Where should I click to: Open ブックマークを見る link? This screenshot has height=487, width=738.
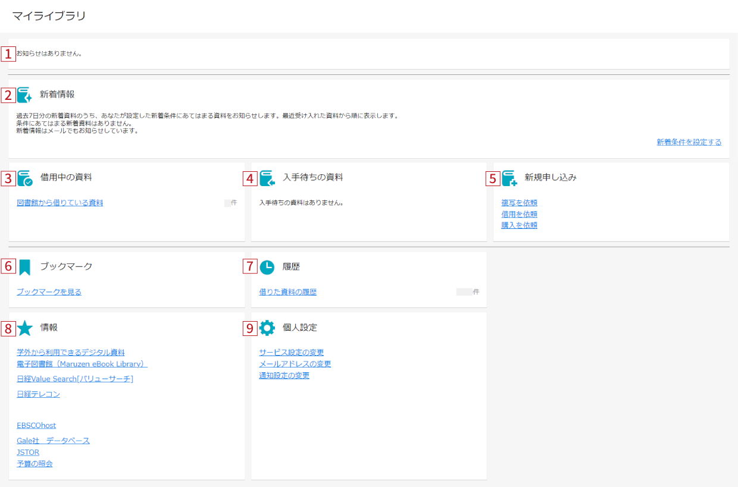(49, 292)
